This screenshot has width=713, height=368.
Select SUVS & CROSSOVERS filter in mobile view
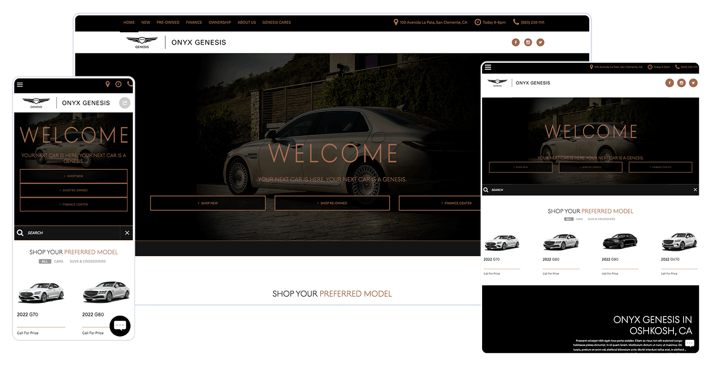(87, 261)
